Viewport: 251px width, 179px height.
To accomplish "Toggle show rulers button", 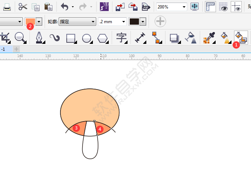I will [x=210, y=7].
